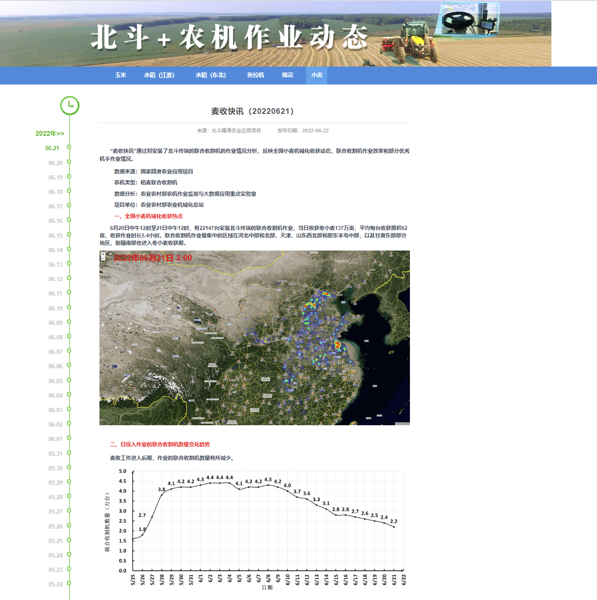
Task: Go to the 06.18 date entry
Action: point(56,192)
